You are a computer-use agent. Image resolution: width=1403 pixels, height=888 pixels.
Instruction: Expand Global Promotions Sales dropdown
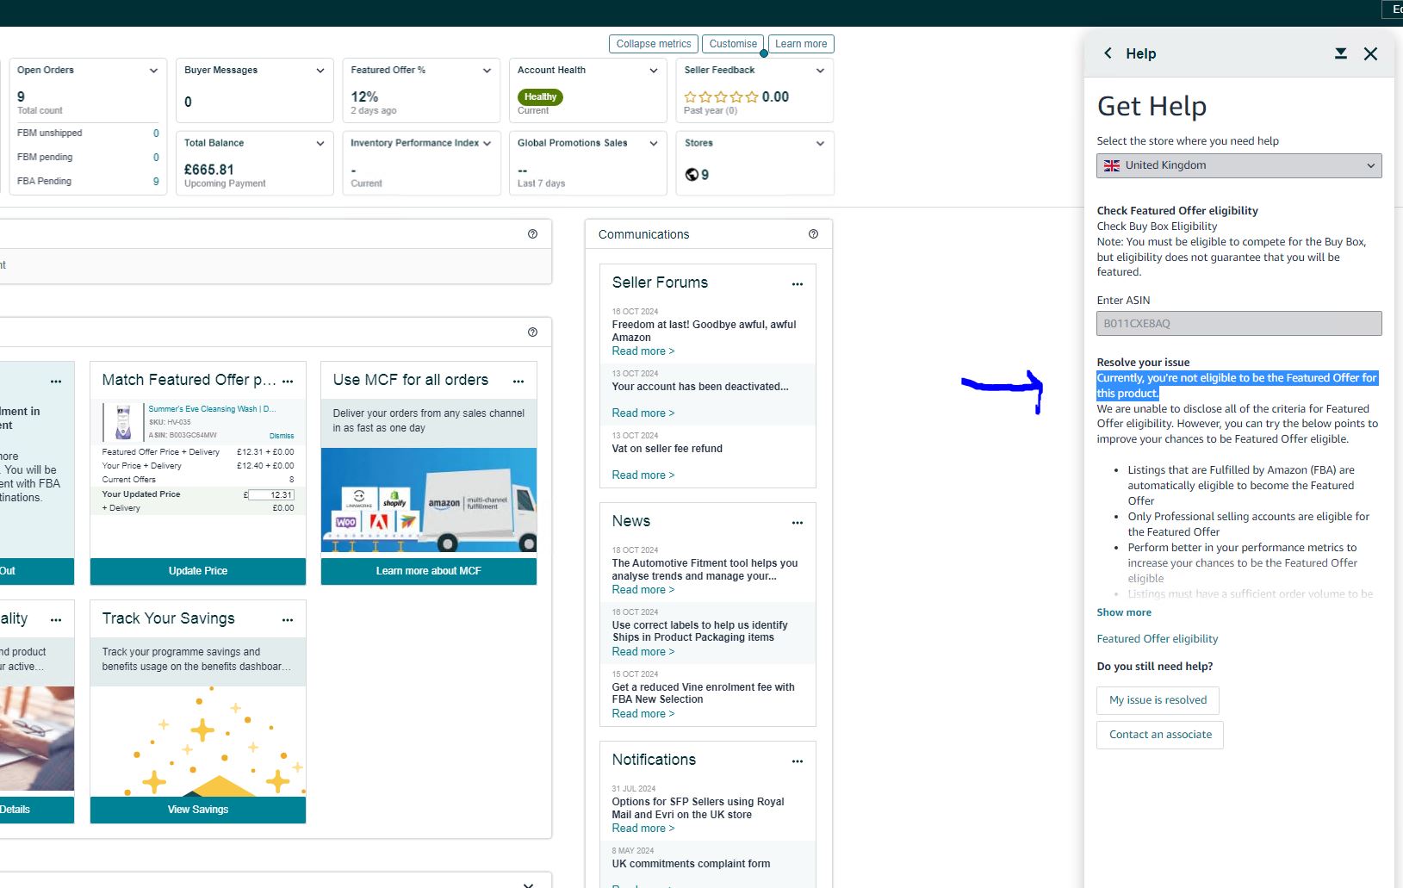pos(654,144)
